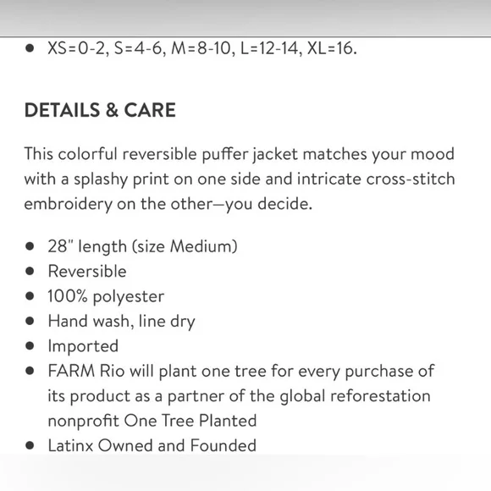491x491 pixels.
Task: Click the One Tree Planted nonprofit name
Action: 190,421
